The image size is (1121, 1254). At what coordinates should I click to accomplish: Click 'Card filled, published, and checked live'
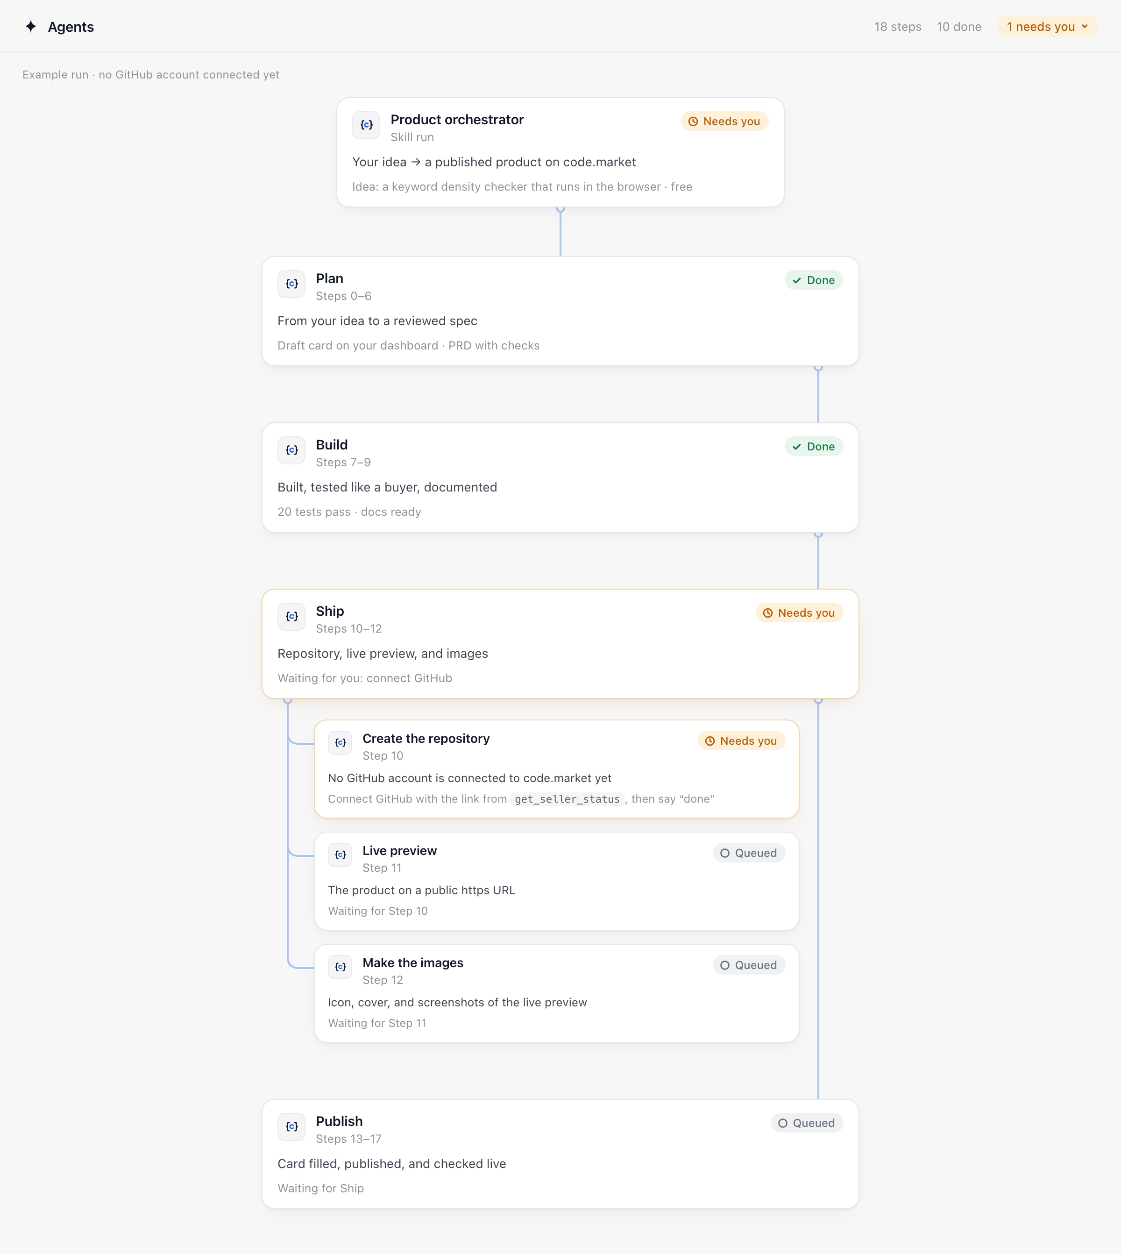392,1164
